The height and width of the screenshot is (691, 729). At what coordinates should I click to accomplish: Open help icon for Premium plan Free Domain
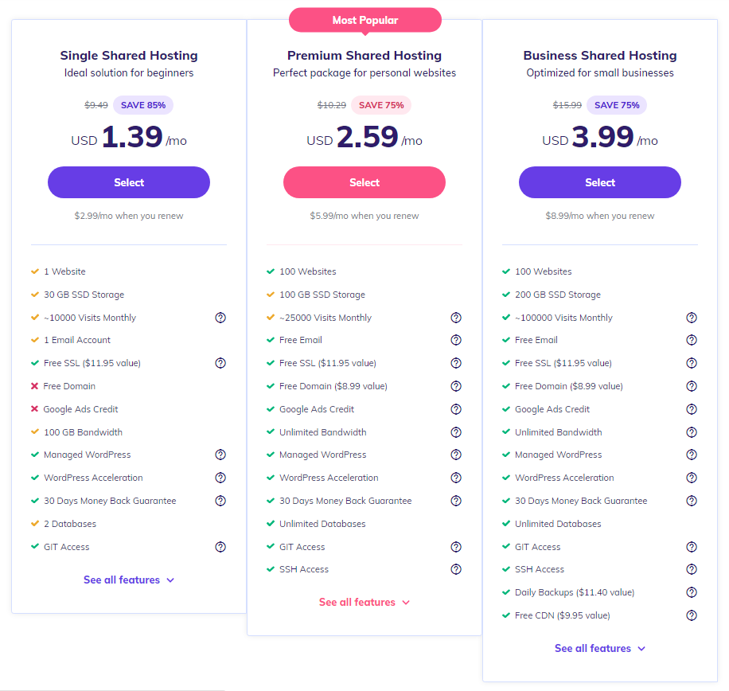click(x=456, y=386)
